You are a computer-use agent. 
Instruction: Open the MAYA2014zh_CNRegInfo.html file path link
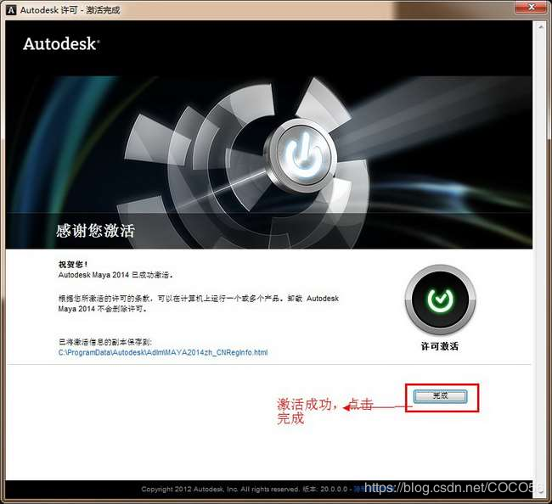tap(163, 352)
